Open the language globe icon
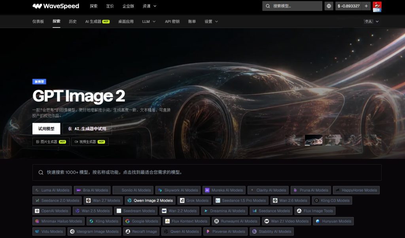The image size is (405, 238). point(329,6)
